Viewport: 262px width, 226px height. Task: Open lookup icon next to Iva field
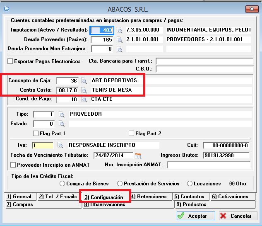click(60, 146)
